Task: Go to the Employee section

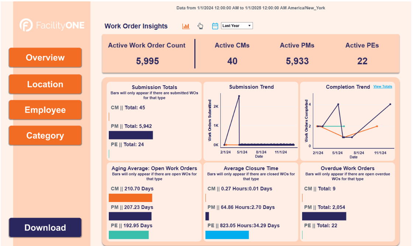Action: pos(45,110)
